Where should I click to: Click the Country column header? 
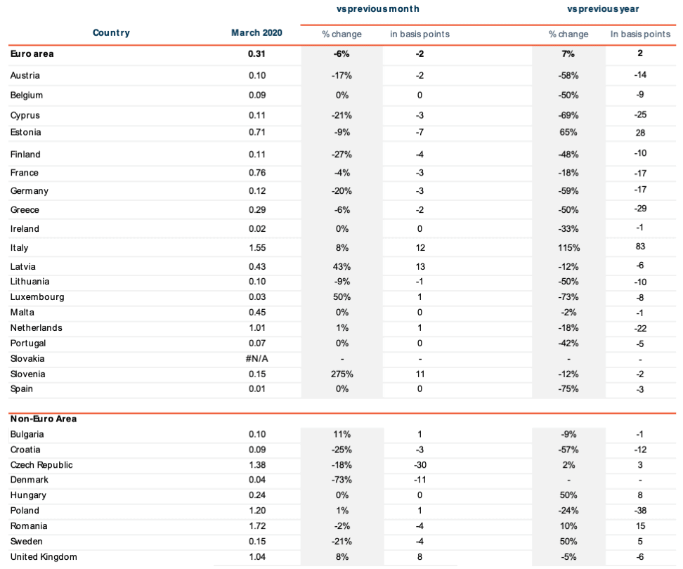point(111,33)
